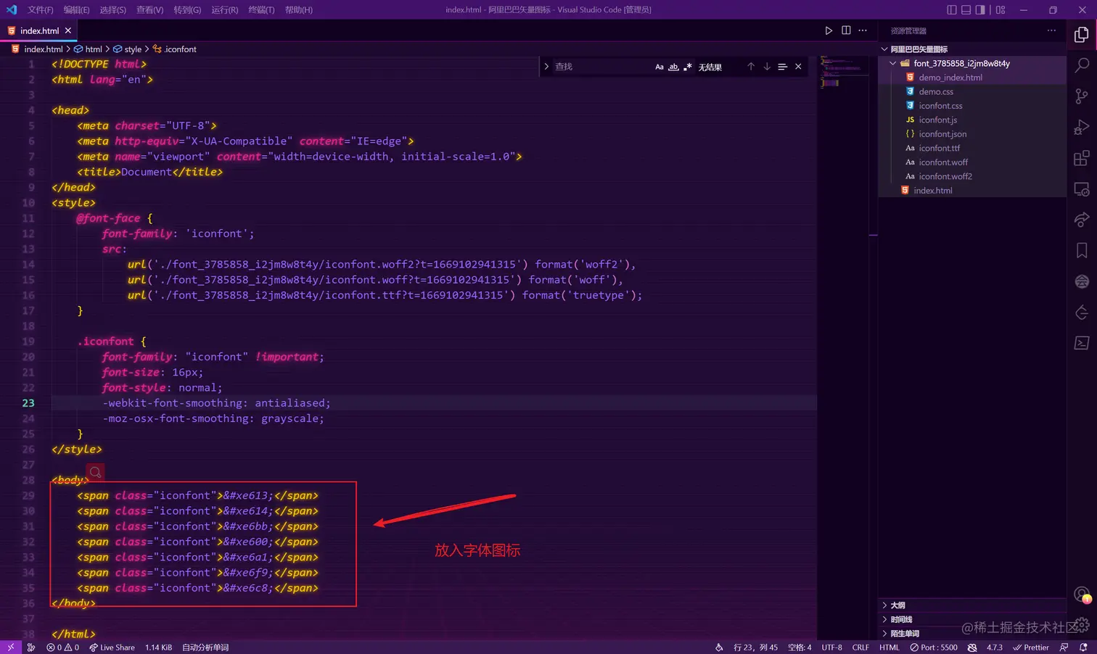Toggle Find in Selection
Image resolution: width=1097 pixels, height=654 pixels.
[782, 67]
